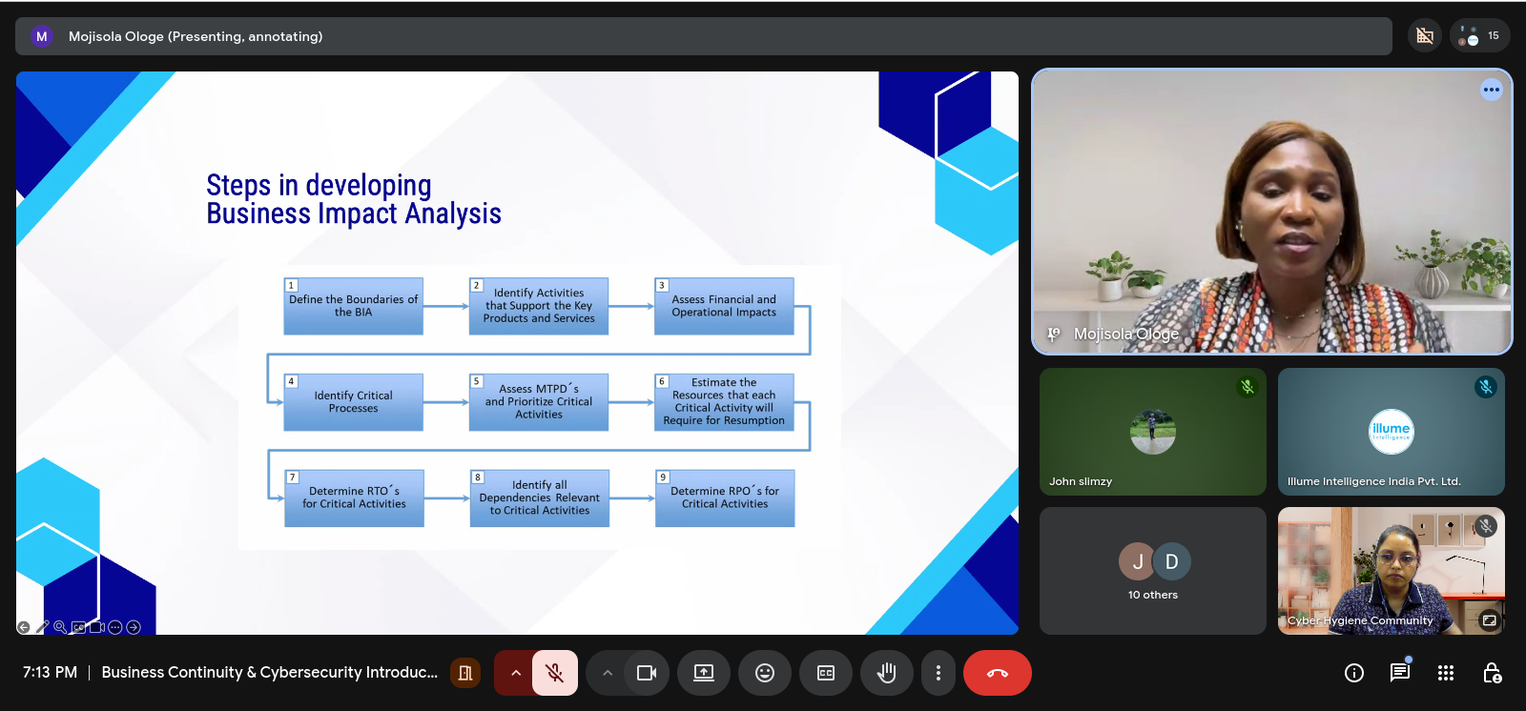Screen dimensions: 1526x711
Task: Click the 10 others participant tile
Action: point(1153,571)
